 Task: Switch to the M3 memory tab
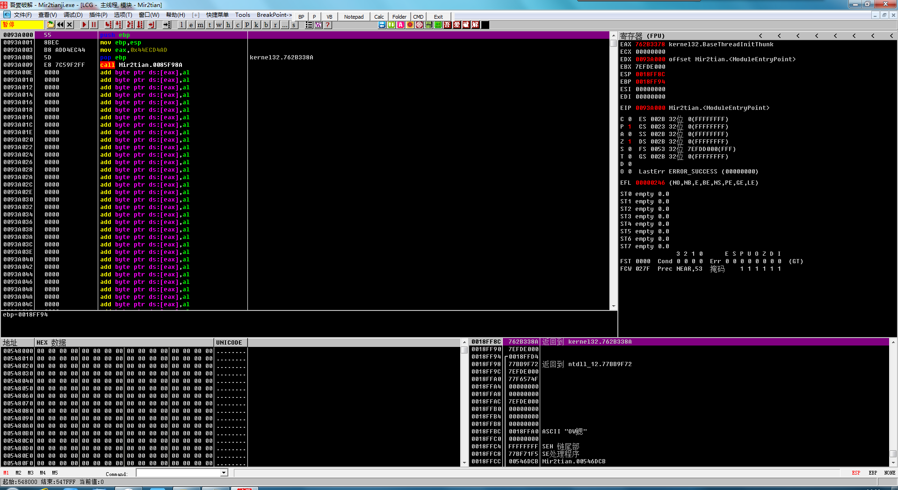[x=30, y=473]
